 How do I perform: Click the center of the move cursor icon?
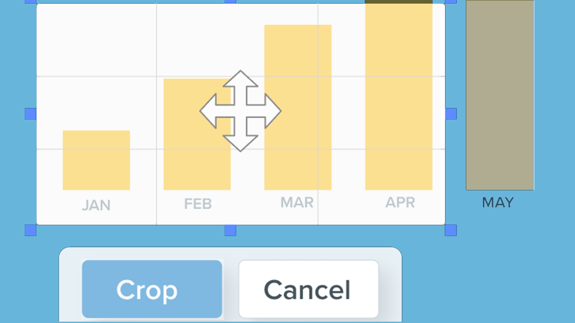241,110
